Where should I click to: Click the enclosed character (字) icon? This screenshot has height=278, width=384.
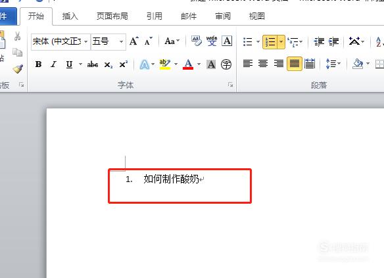pyautogui.click(x=226, y=64)
